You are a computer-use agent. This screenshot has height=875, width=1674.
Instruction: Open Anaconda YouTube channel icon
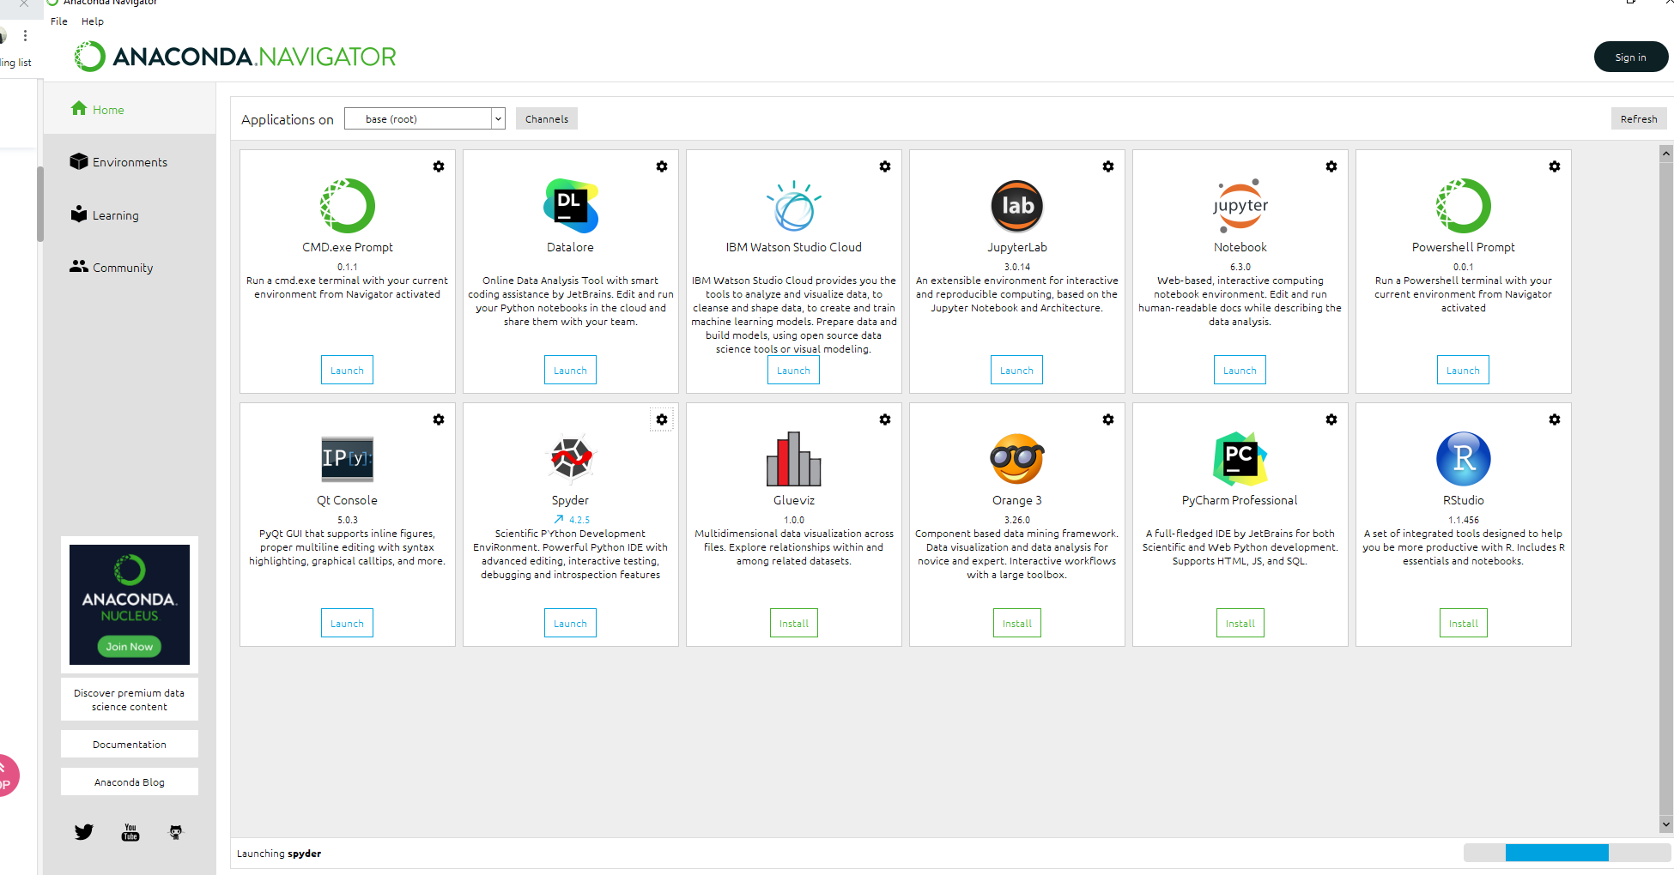pos(130,832)
